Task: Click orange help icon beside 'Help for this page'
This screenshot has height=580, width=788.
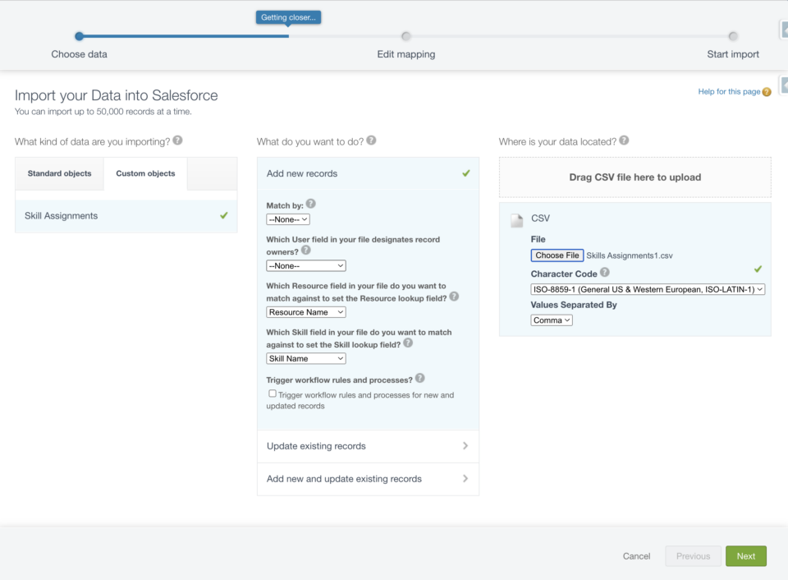Action: 767,92
